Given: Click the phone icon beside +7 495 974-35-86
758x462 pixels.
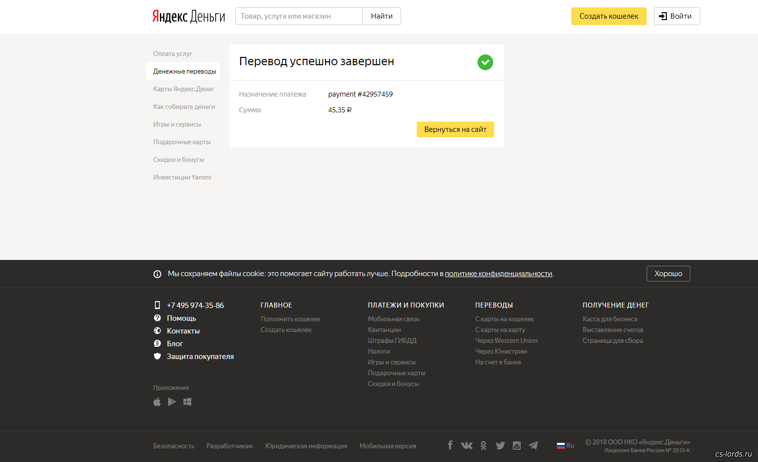Looking at the screenshot, I should 157,305.
